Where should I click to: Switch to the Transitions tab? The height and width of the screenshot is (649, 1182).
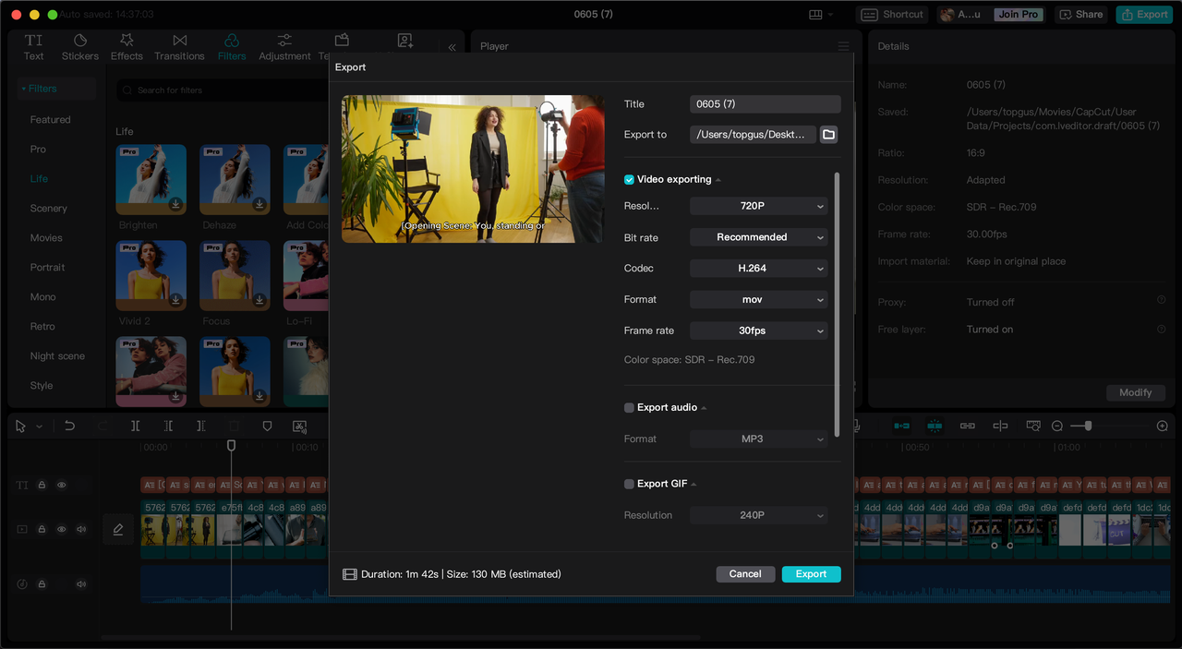tap(179, 47)
